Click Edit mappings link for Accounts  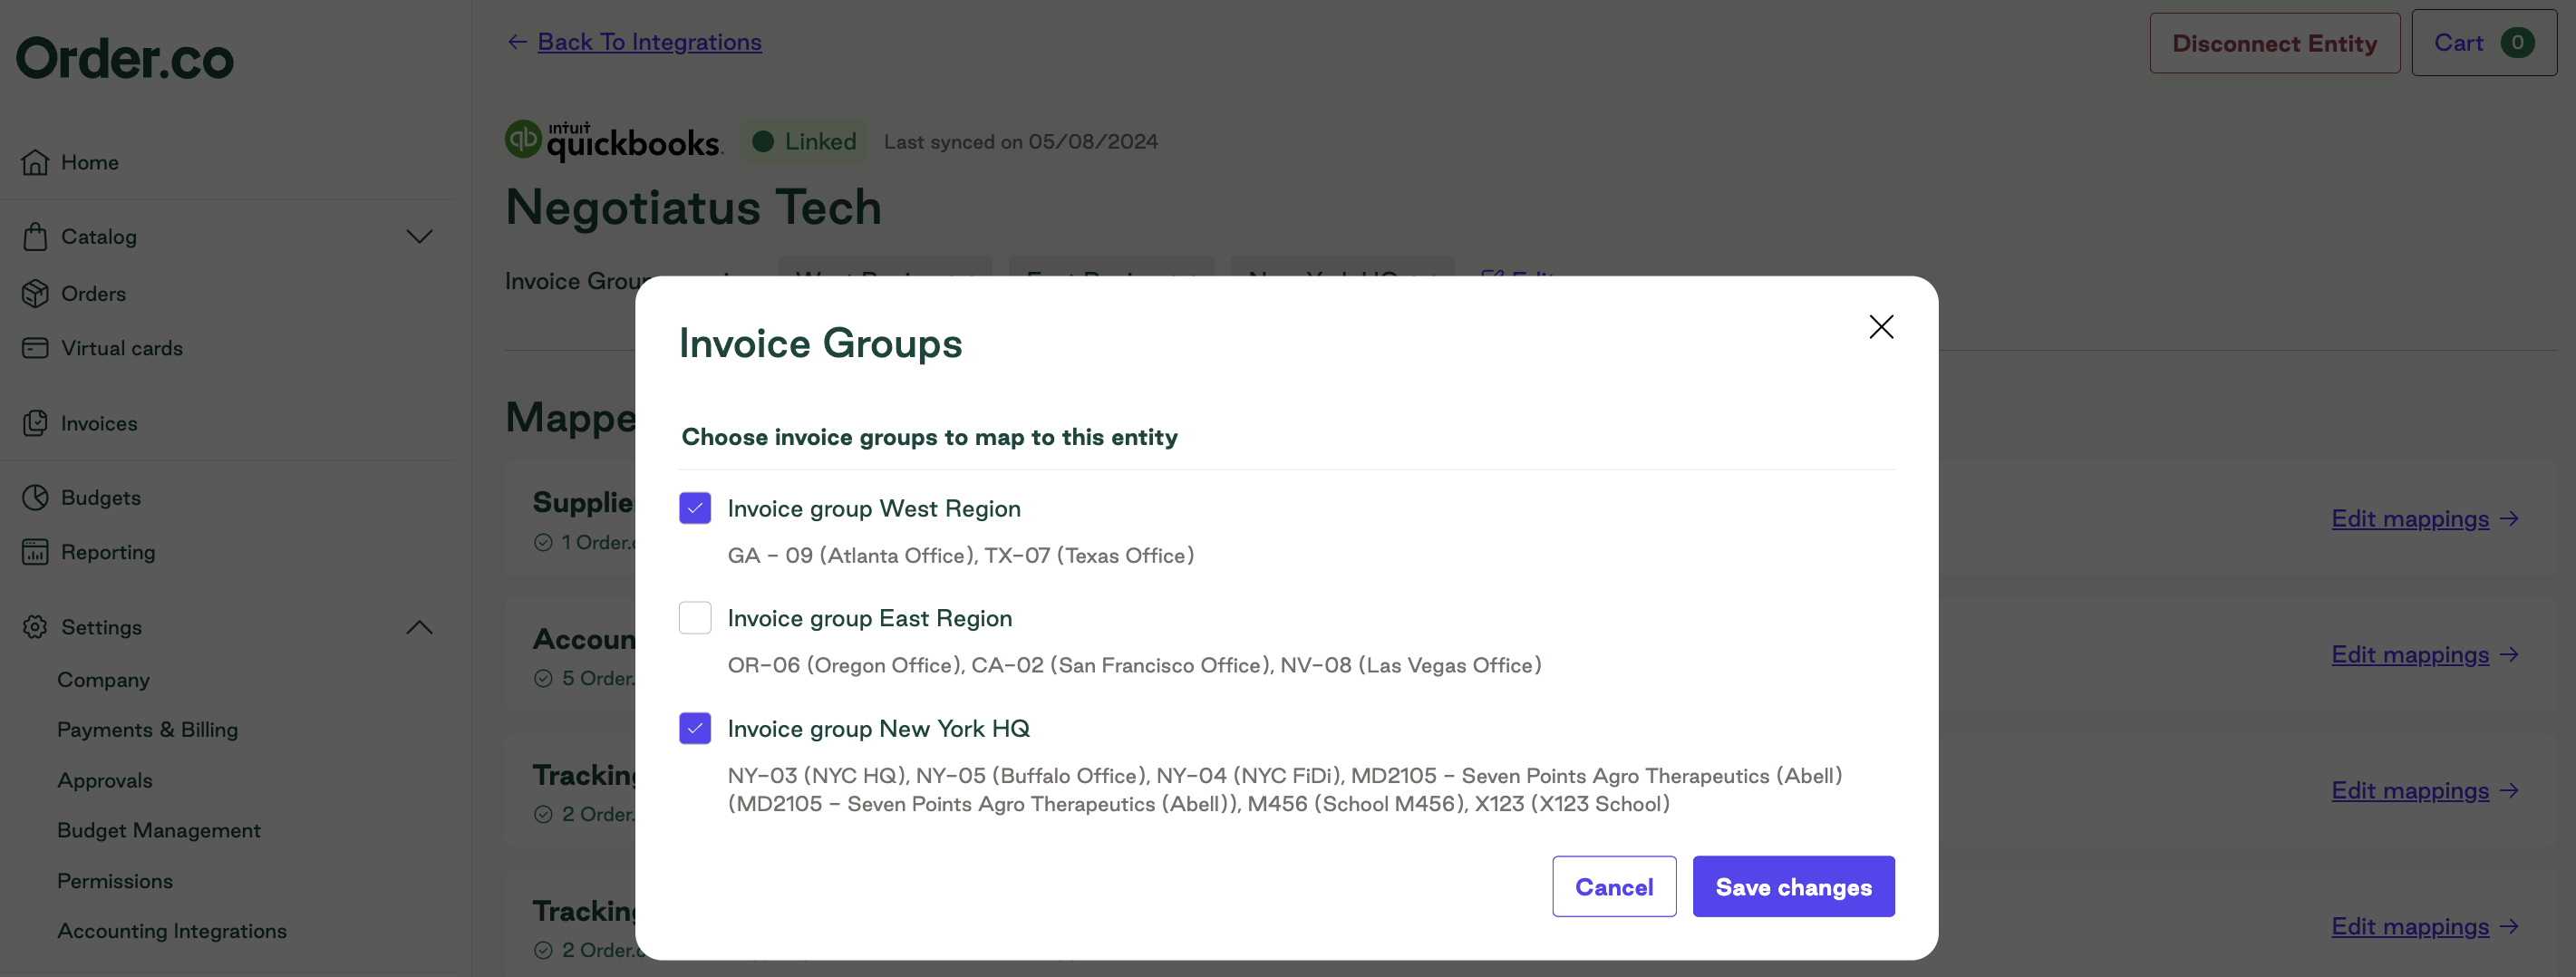click(2424, 654)
